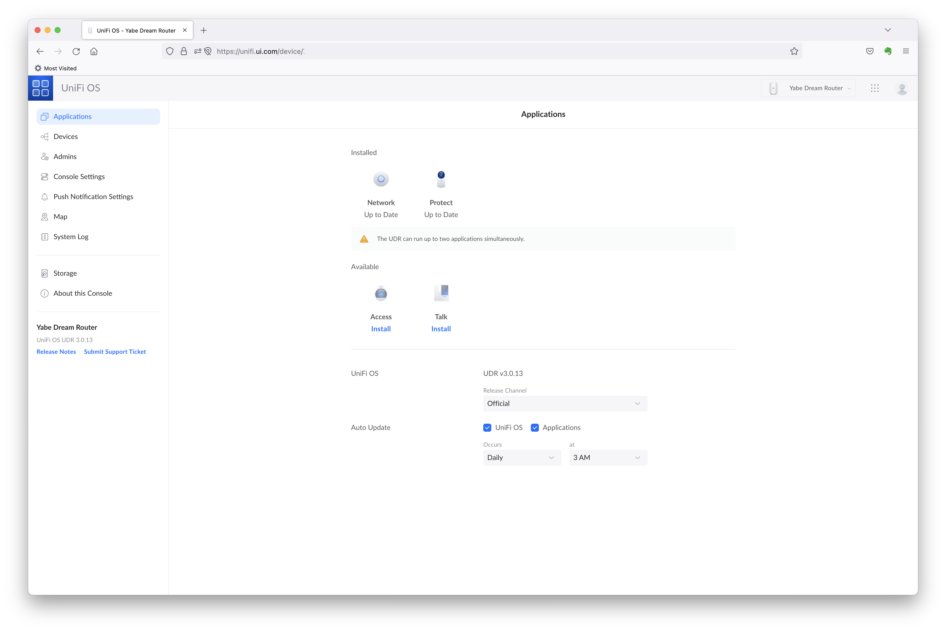Click the warning triangle icon
This screenshot has width=946, height=632.
click(x=364, y=239)
